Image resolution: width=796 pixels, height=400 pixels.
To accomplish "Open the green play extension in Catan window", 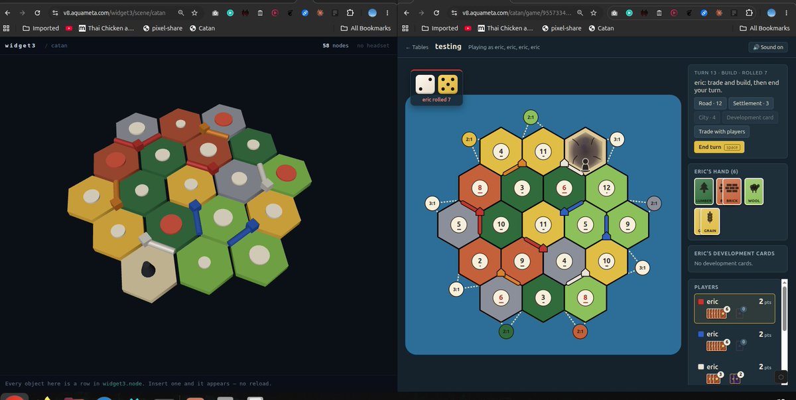I will (629, 13).
